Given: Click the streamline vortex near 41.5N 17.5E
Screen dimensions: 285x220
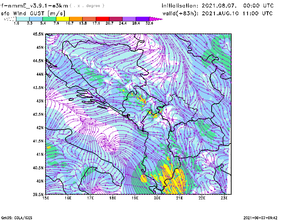Looking at the screenshot, I should point(104,140).
